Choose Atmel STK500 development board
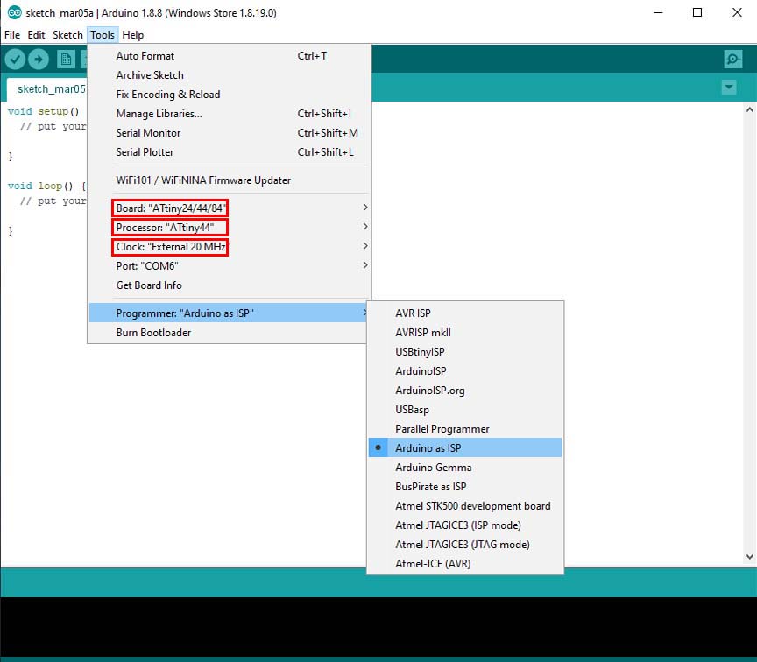 coord(465,505)
